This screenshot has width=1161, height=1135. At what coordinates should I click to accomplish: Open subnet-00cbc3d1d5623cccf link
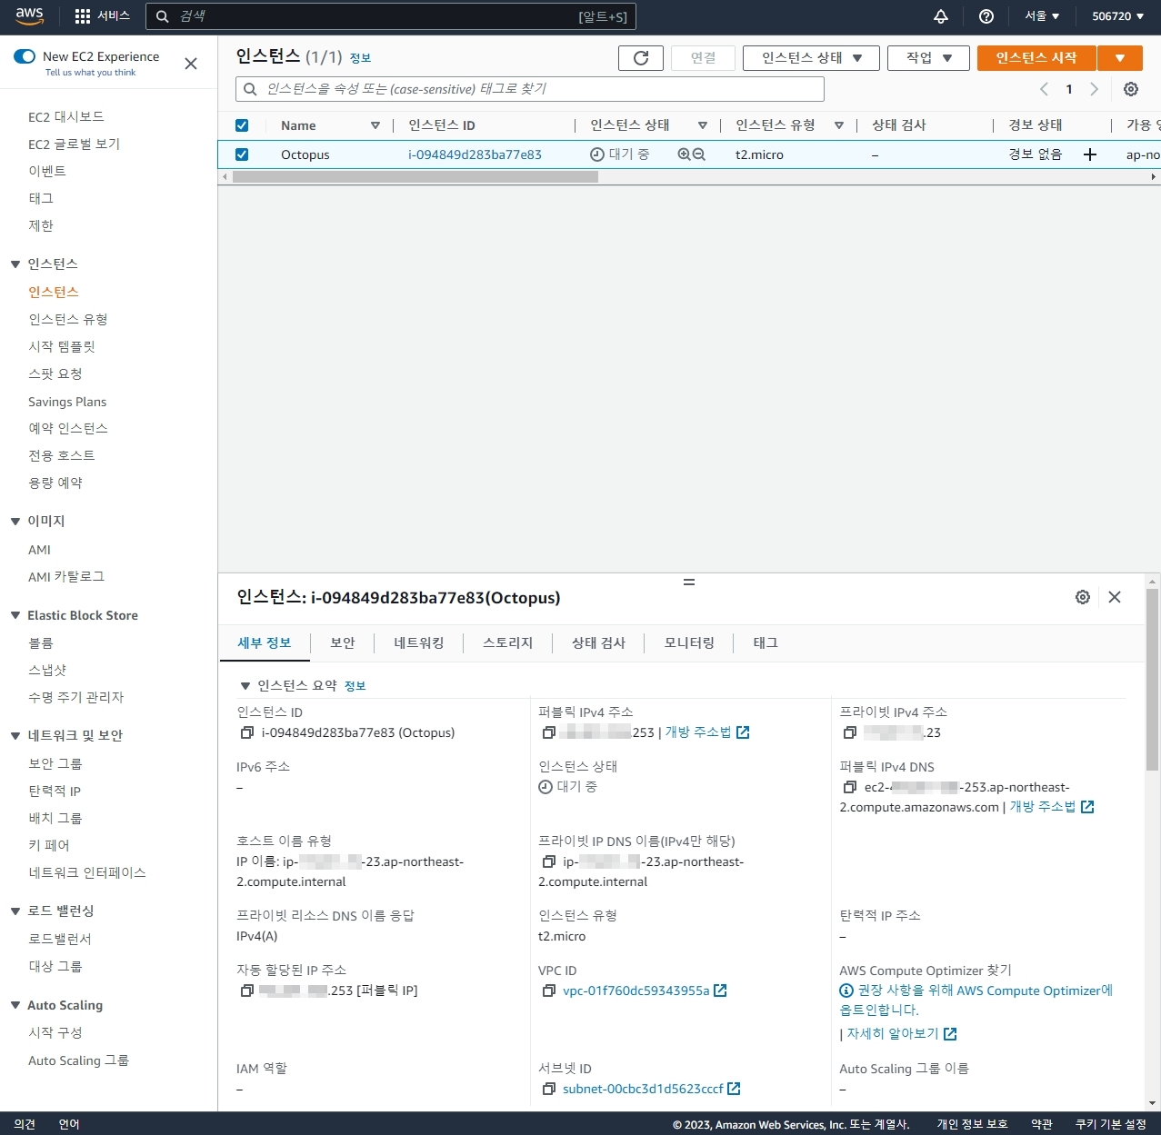click(651, 1089)
